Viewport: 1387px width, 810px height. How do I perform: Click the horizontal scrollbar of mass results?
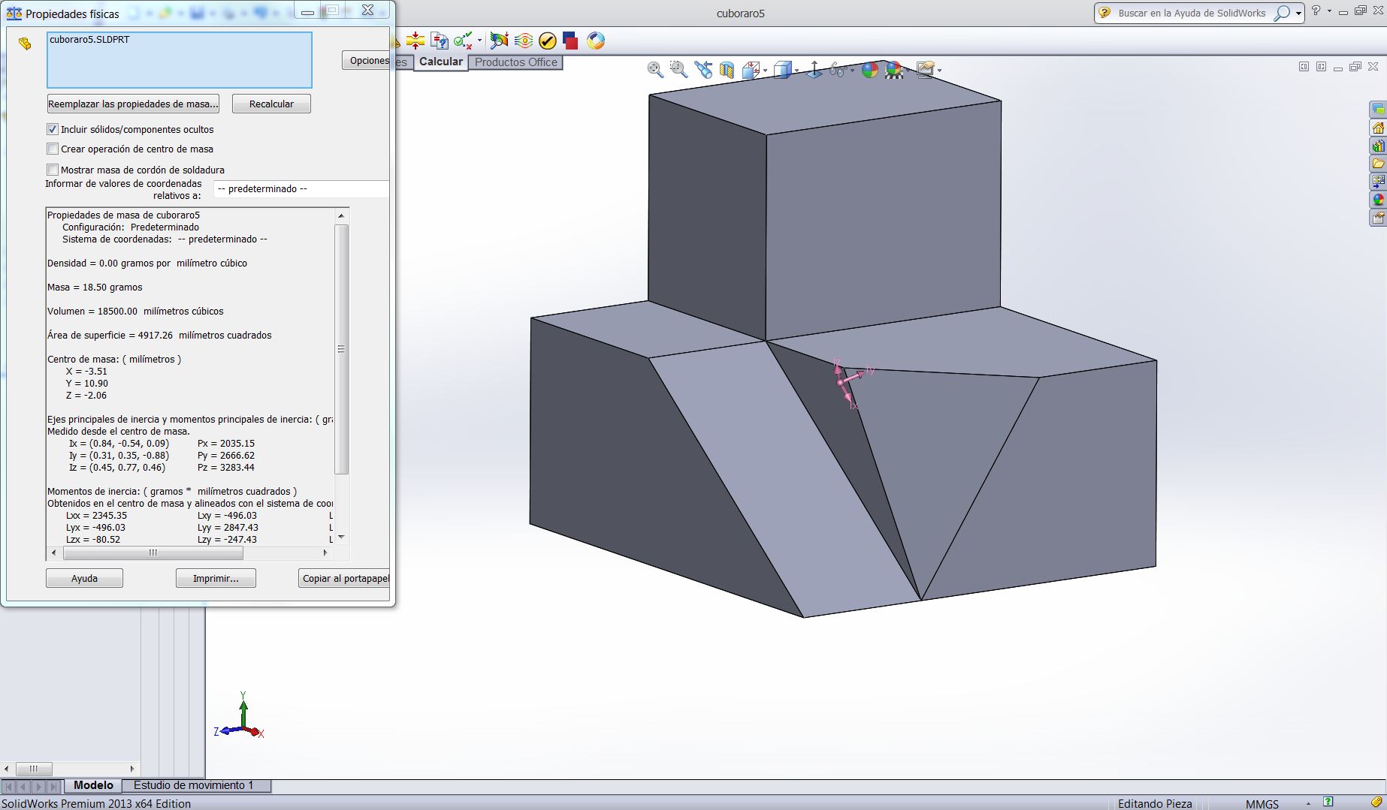click(153, 553)
